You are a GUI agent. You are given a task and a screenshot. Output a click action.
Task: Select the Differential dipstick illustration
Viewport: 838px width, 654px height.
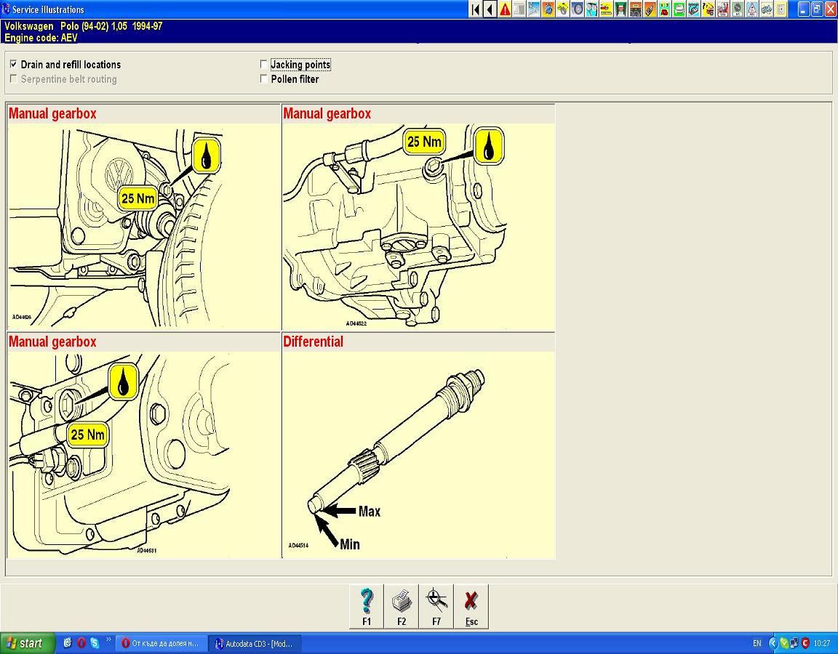coord(418,454)
